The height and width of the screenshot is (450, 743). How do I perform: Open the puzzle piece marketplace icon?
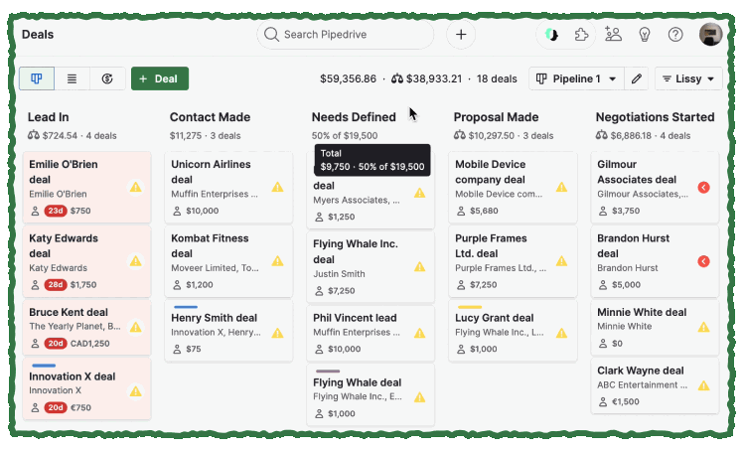coord(582,35)
